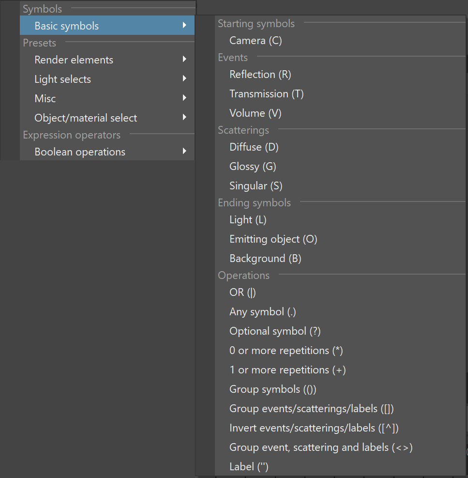Expand the Boolean operations submenu
Screen dimensions: 468x478
(x=107, y=152)
